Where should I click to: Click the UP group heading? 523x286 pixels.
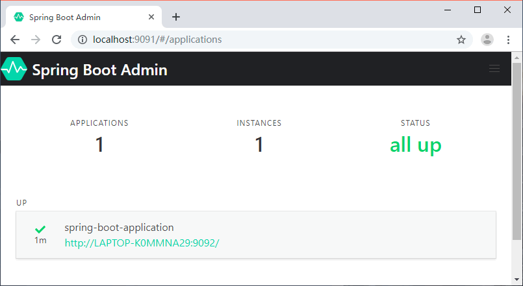[21, 203]
